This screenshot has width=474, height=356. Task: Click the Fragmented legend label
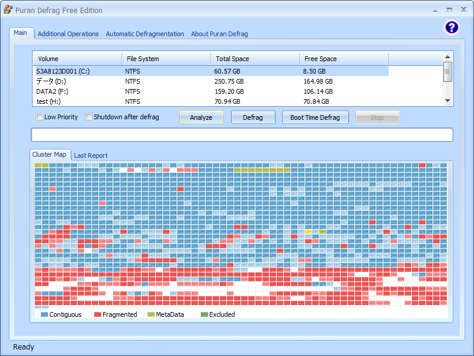pos(120,314)
